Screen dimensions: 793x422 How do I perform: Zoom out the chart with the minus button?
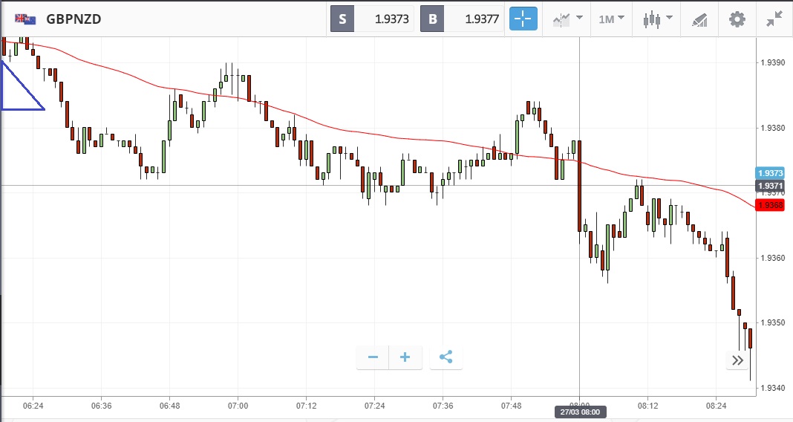click(x=373, y=357)
